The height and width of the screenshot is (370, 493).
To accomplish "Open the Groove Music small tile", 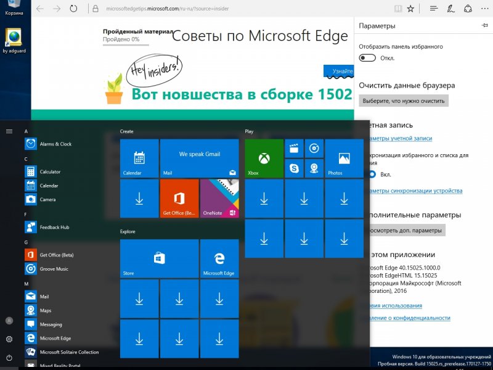I will (x=314, y=149).
